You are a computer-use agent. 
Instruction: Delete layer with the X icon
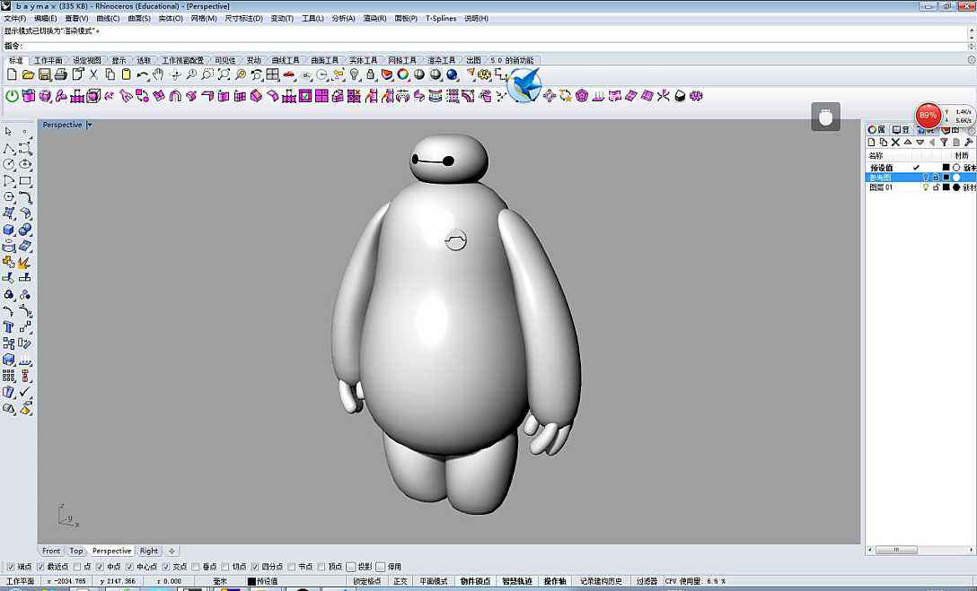[895, 143]
